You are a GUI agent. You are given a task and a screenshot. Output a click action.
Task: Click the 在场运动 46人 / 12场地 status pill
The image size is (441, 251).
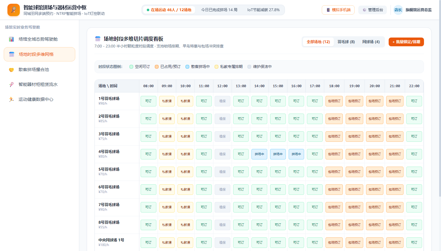[169, 10]
